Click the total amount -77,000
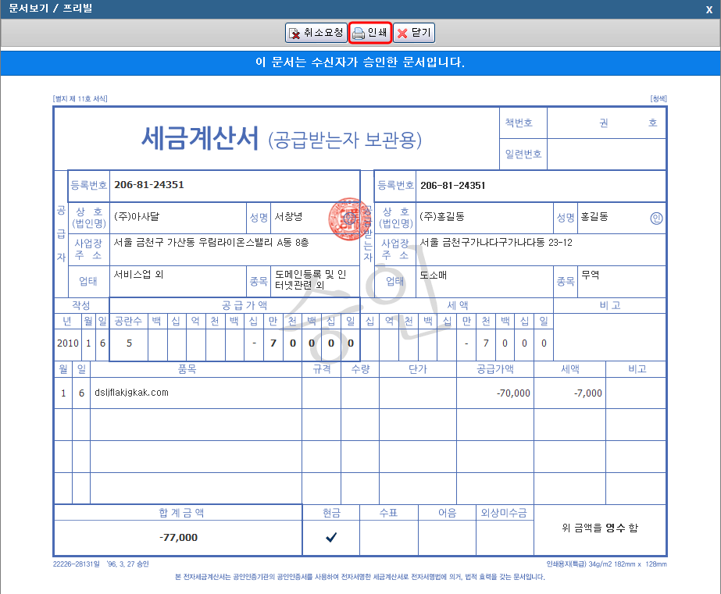The height and width of the screenshot is (594, 721). click(178, 537)
